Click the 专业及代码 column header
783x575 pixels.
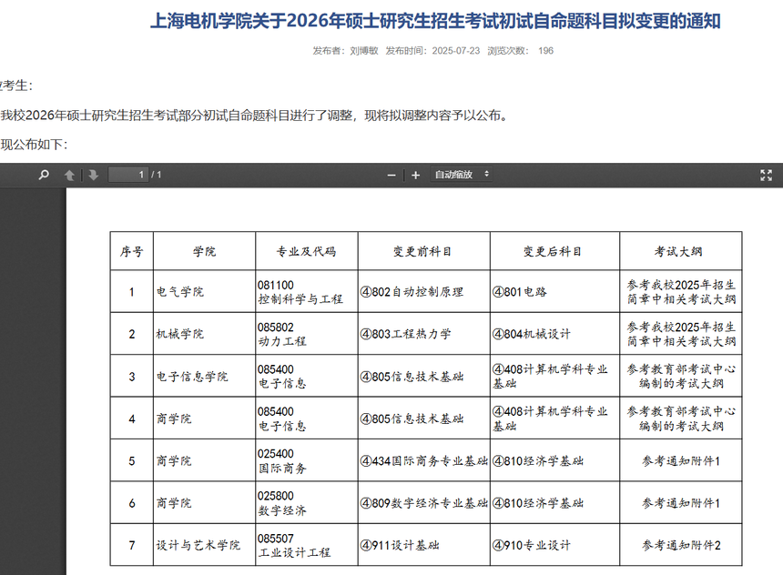[x=306, y=252]
